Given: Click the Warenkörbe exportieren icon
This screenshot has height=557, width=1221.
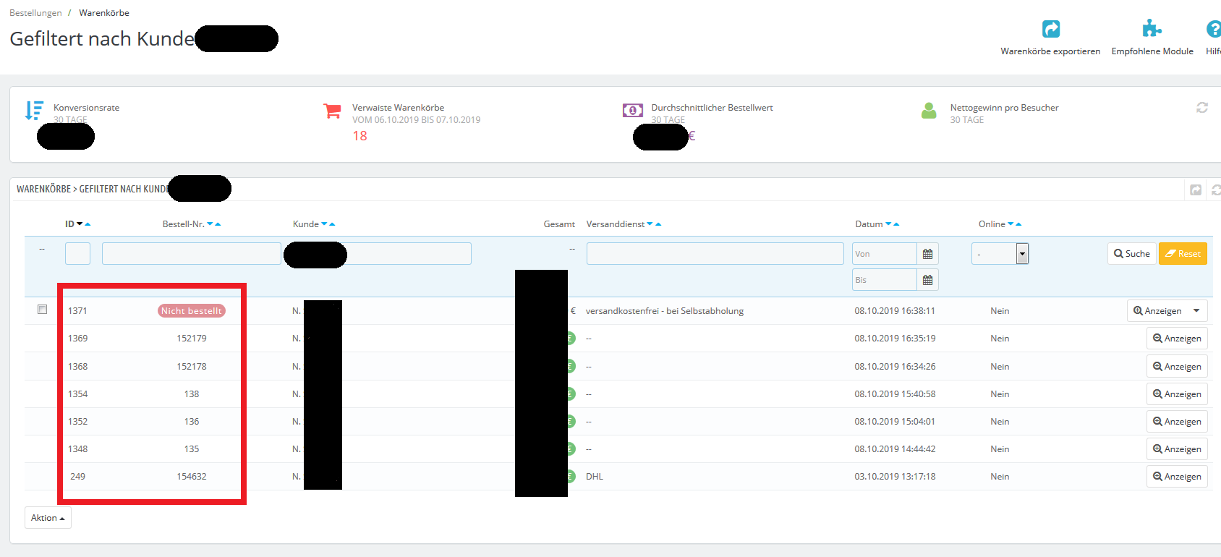Looking at the screenshot, I should click(1050, 29).
